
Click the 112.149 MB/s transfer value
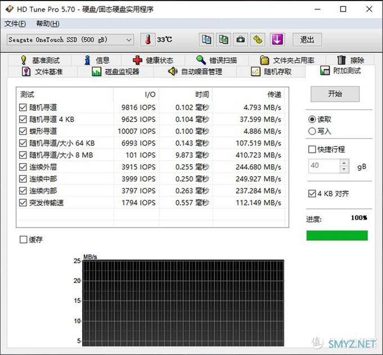pyautogui.click(x=258, y=203)
